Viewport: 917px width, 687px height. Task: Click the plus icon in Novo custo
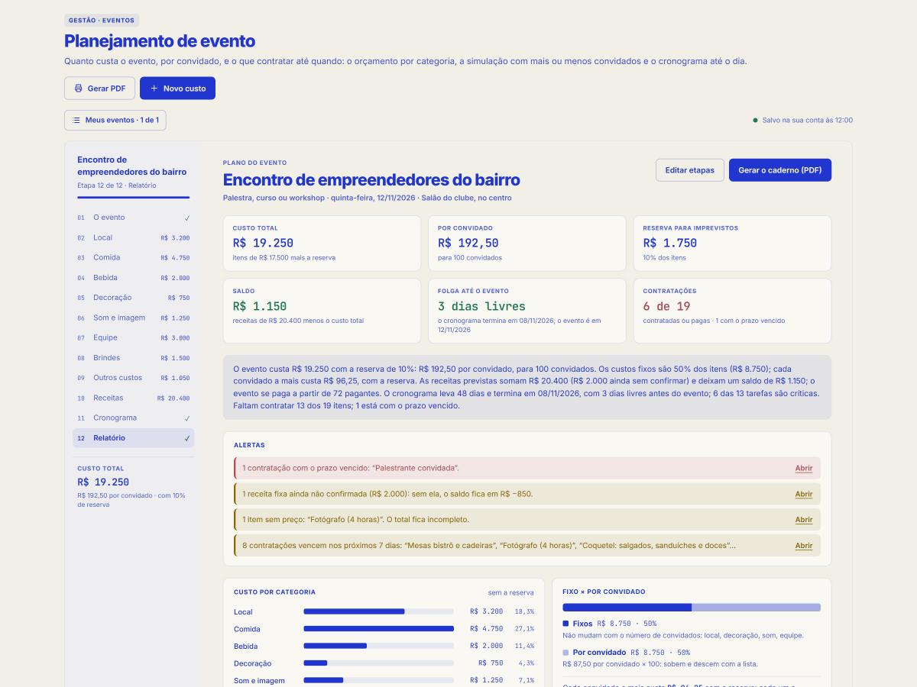[154, 89]
